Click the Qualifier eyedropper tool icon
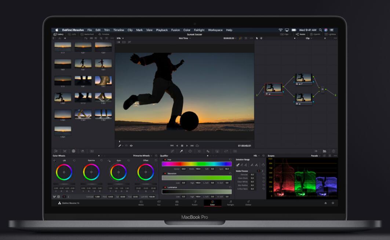Screen dimensions: 390x240 [x=181, y=151]
